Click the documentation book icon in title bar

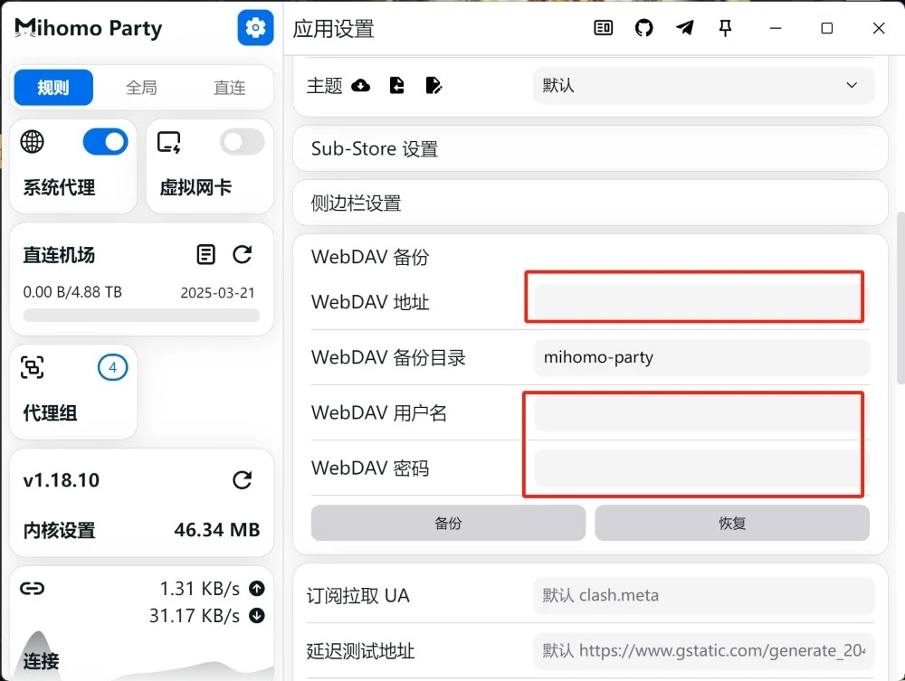[x=603, y=28]
